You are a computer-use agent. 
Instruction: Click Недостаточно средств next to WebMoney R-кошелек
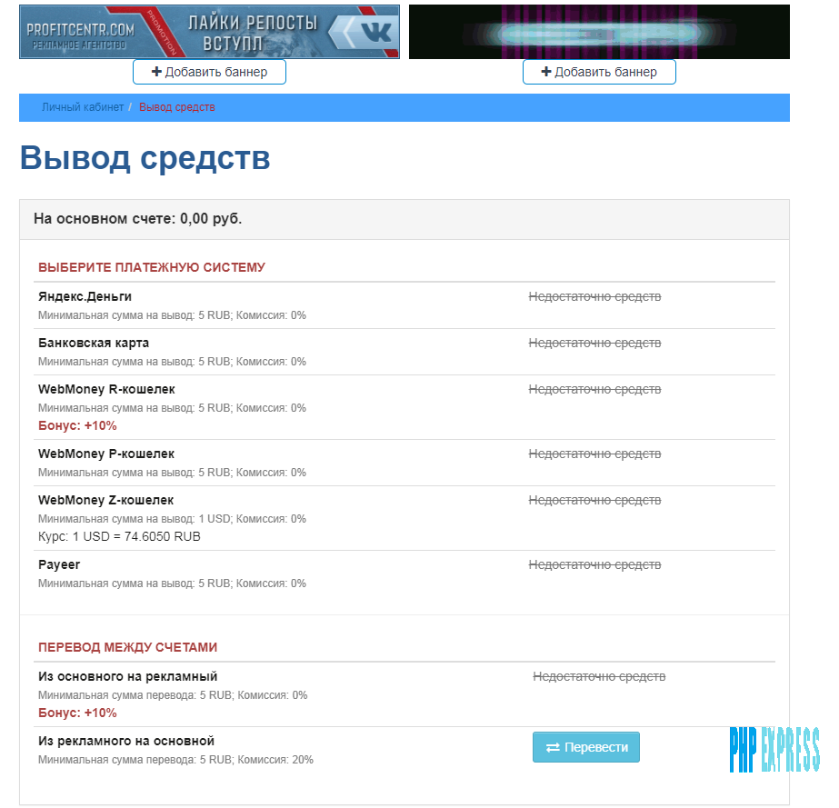coord(594,390)
